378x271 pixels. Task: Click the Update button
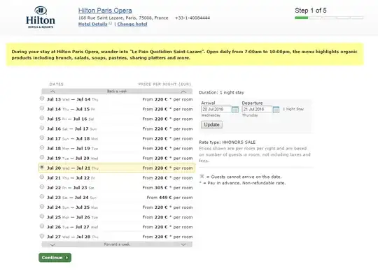click(x=211, y=124)
